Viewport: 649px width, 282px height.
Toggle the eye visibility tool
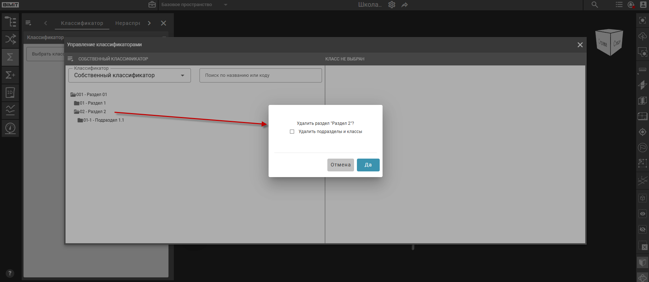[x=643, y=214]
